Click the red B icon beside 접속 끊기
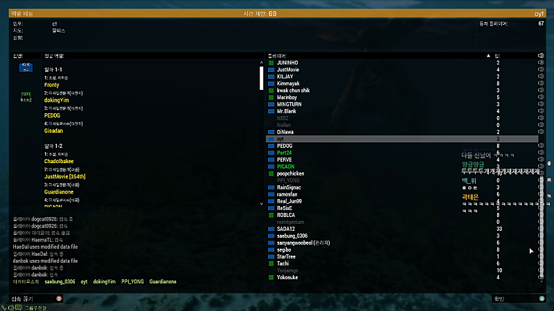This screenshot has height=311, width=554. (59, 299)
